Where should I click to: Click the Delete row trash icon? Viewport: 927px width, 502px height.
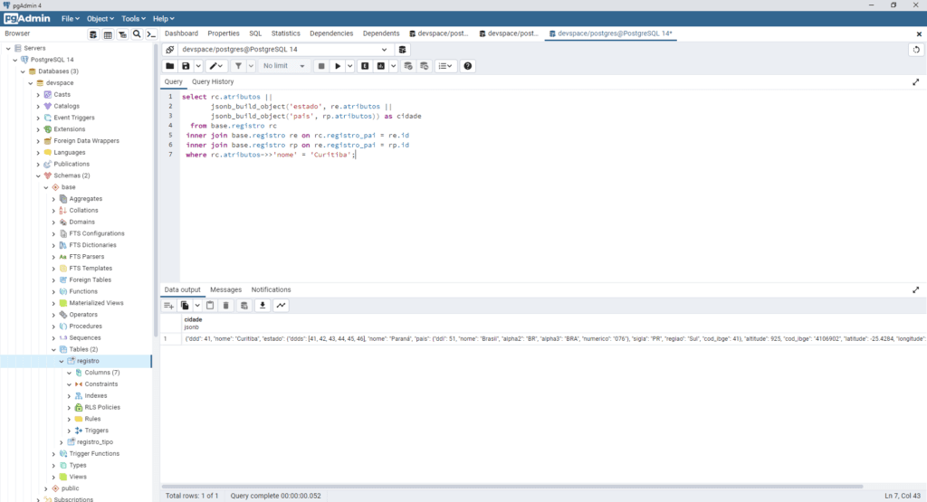pos(225,306)
